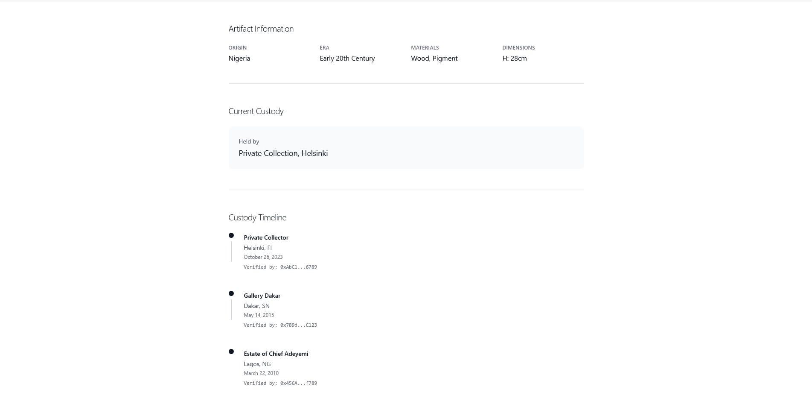The image size is (812, 413).
Task: Click the Private Collector timeline dot
Action: pos(231,235)
